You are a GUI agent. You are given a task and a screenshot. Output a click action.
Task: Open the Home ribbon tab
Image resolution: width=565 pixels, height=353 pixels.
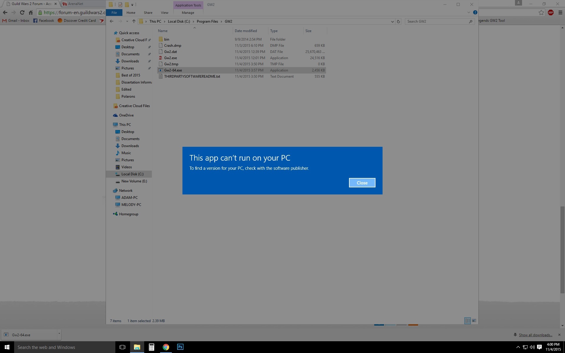pyautogui.click(x=131, y=13)
